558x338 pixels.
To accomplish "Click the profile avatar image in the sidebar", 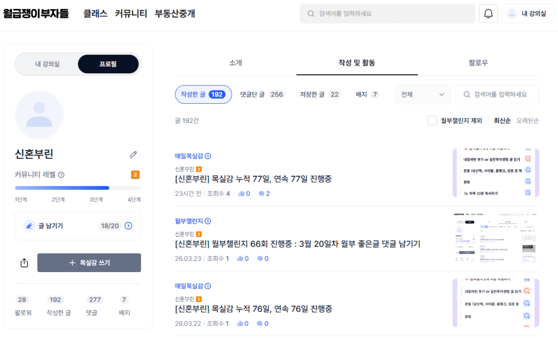I will [39, 115].
